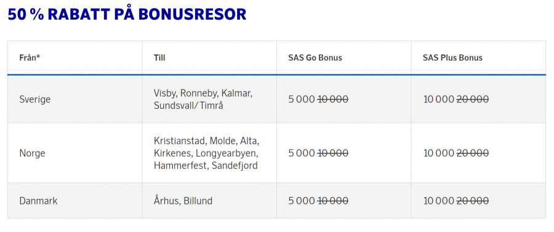
Task: Click the SAS Plus Bonus price for Sverige
Action: (456, 99)
